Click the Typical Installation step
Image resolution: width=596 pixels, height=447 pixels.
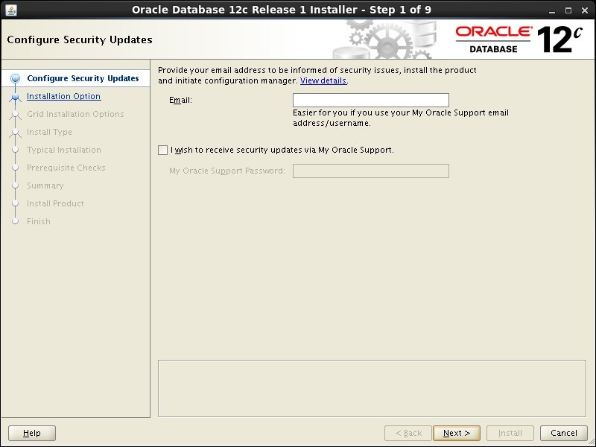[x=64, y=150]
